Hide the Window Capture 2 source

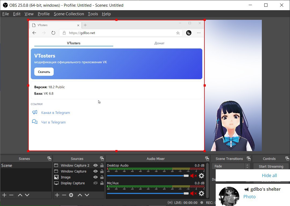(96, 165)
